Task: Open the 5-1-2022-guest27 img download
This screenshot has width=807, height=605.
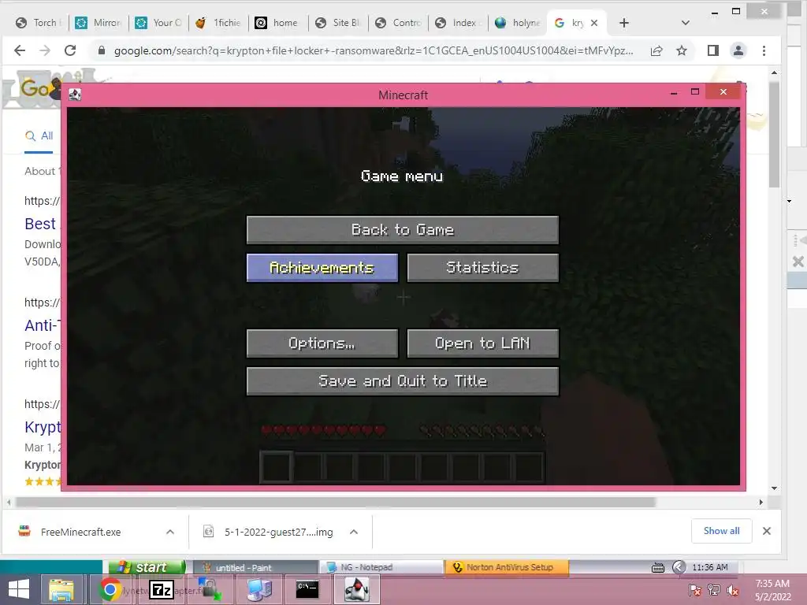Action: point(278,532)
